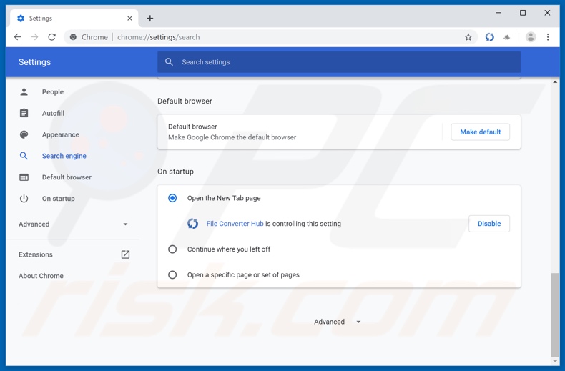The height and width of the screenshot is (371, 565).
Task: Open the File Converter Hub link
Action: (x=235, y=224)
